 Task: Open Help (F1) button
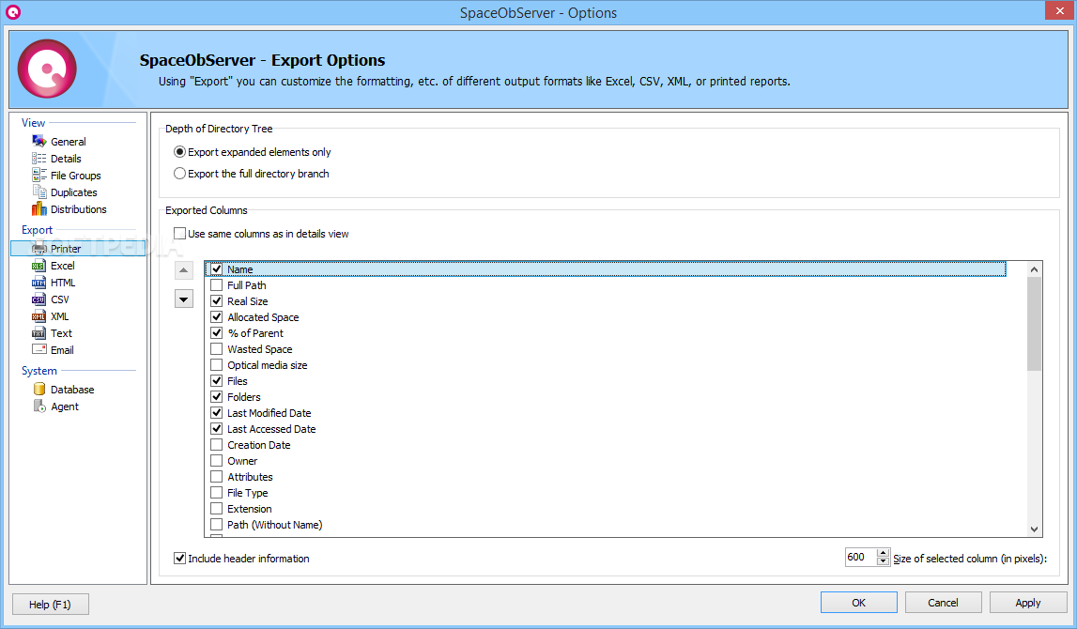pyautogui.click(x=50, y=605)
